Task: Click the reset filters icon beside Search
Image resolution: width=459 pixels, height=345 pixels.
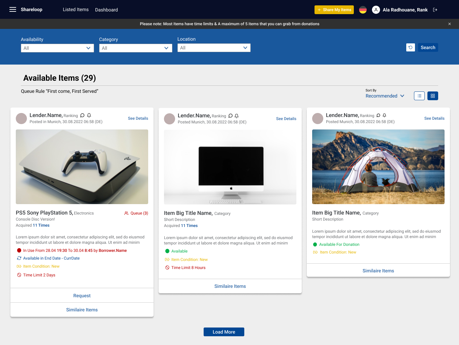Action: 411,47
